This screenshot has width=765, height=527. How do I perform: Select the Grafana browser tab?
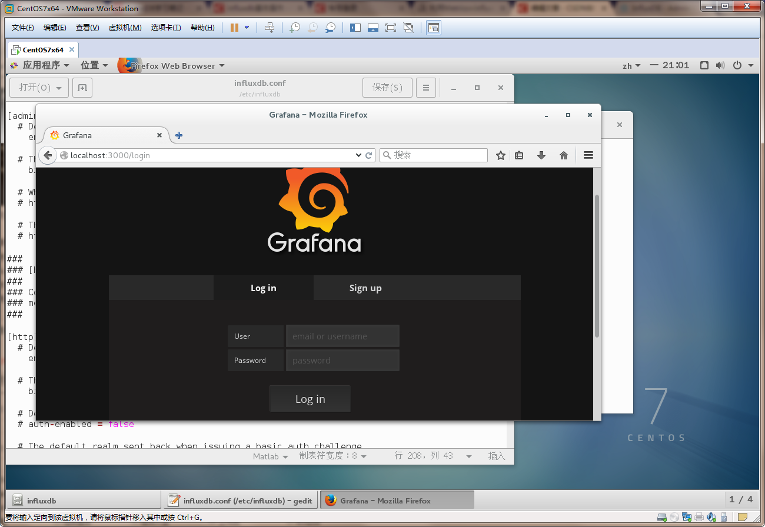[106, 135]
